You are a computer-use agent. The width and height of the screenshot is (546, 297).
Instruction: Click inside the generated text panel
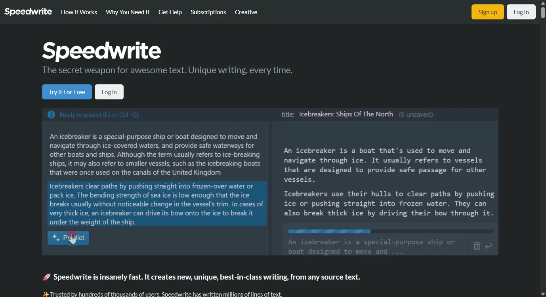coord(384,182)
